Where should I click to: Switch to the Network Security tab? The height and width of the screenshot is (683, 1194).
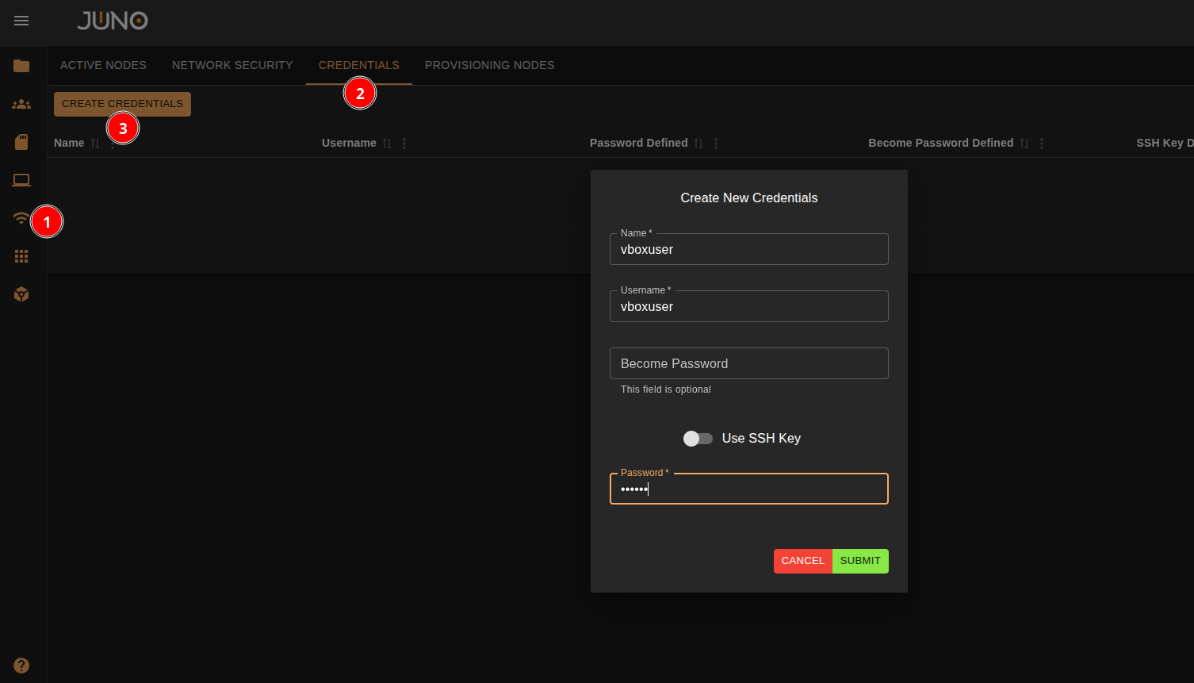click(232, 65)
